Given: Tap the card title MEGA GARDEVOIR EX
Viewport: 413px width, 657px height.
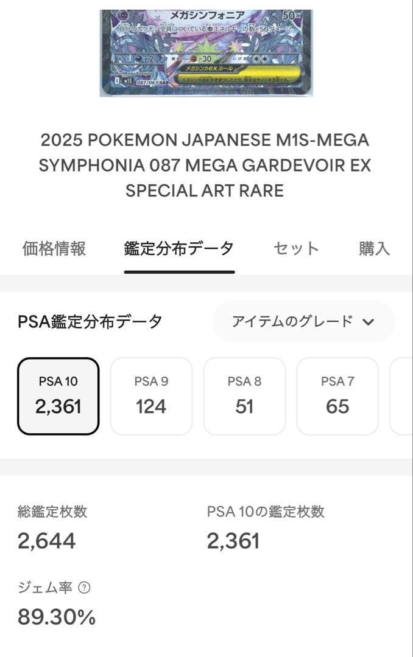Looking at the screenshot, I should pos(206,165).
